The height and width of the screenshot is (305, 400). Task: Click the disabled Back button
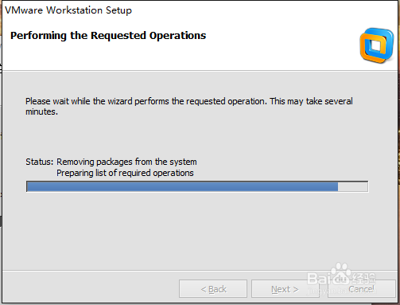tap(213, 289)
